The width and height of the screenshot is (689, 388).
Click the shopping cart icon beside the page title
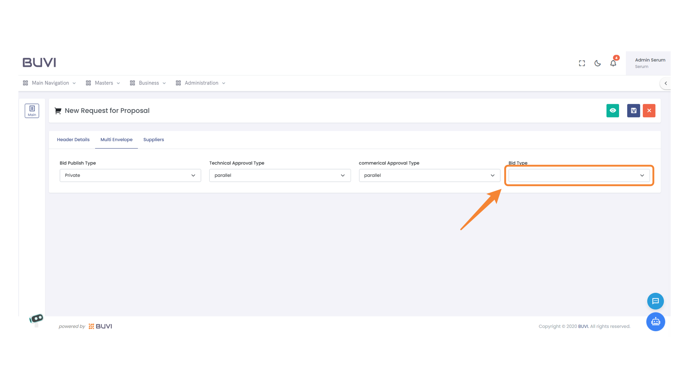[58, 111]
